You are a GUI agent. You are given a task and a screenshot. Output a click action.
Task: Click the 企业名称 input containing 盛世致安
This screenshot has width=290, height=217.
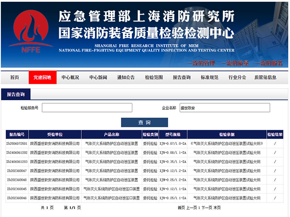click(224, 108)
